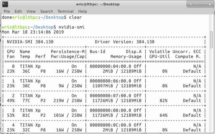Click the 'Bus-Id' column header
Image resolution: width=215 pixels, height=134 pixels.
[x=98, y=52]
